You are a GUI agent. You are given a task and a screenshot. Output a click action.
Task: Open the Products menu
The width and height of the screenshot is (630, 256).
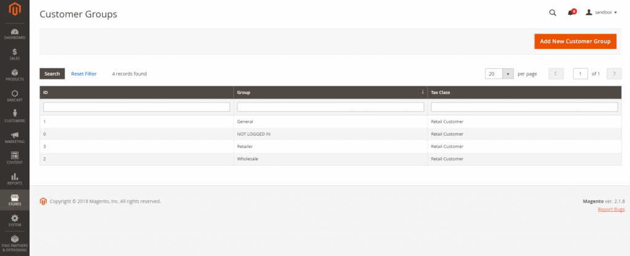click(15, 76)
